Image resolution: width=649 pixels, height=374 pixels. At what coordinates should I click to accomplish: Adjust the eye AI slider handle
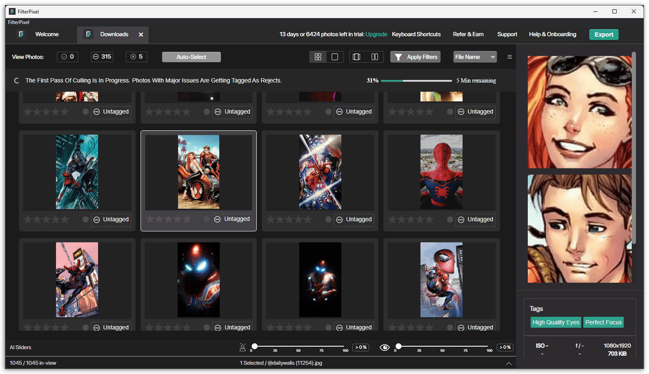coord(399,346)
